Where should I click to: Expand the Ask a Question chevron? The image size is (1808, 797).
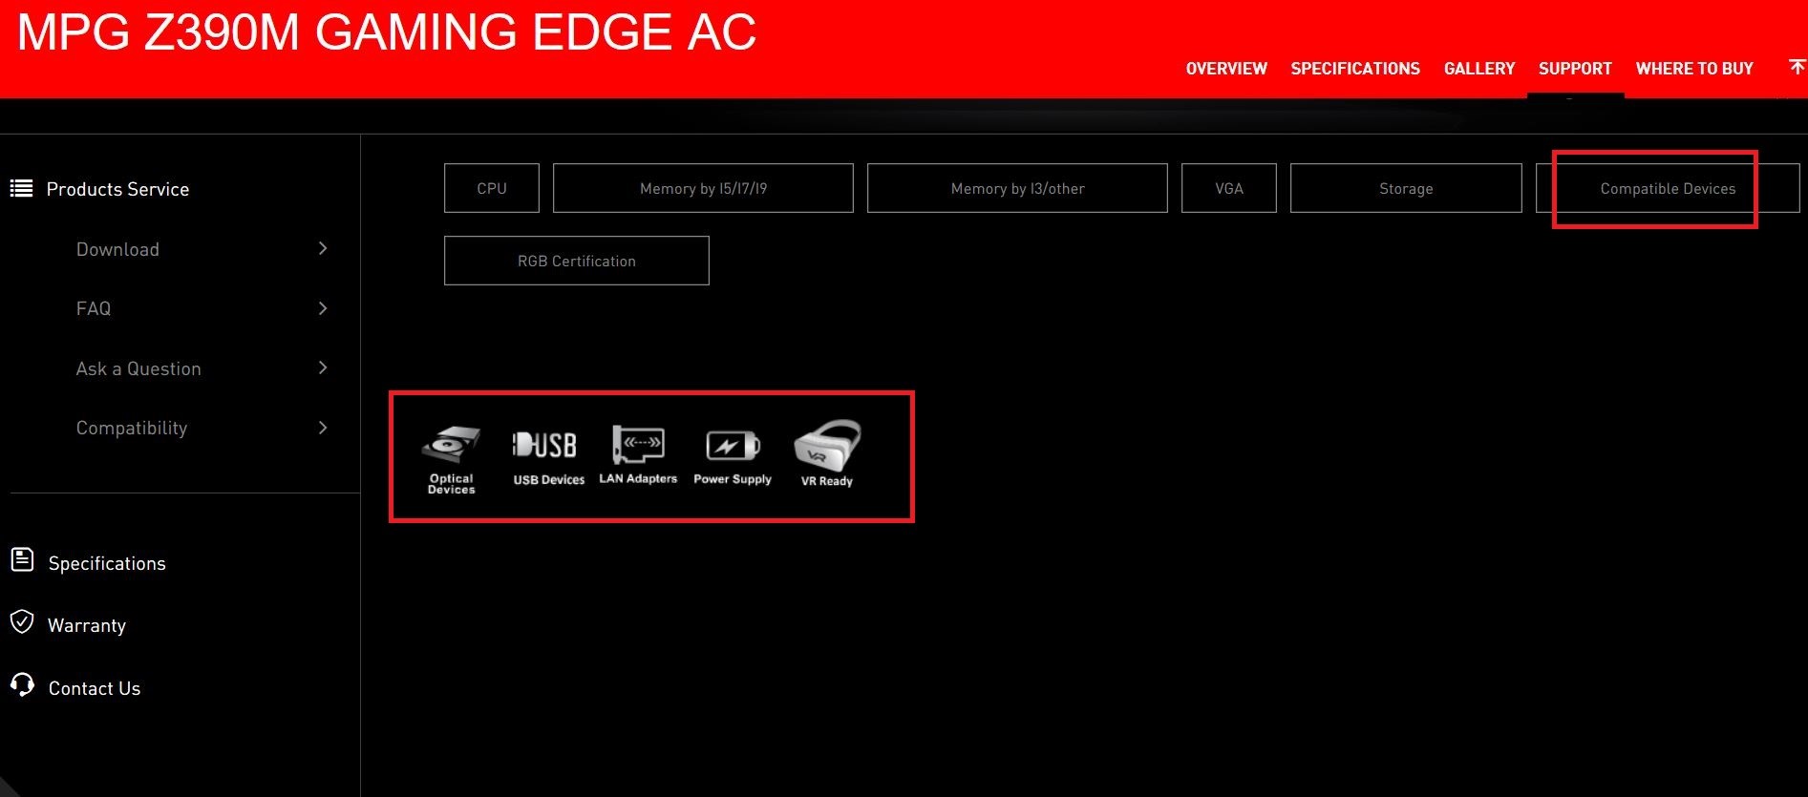coord(323,367)
